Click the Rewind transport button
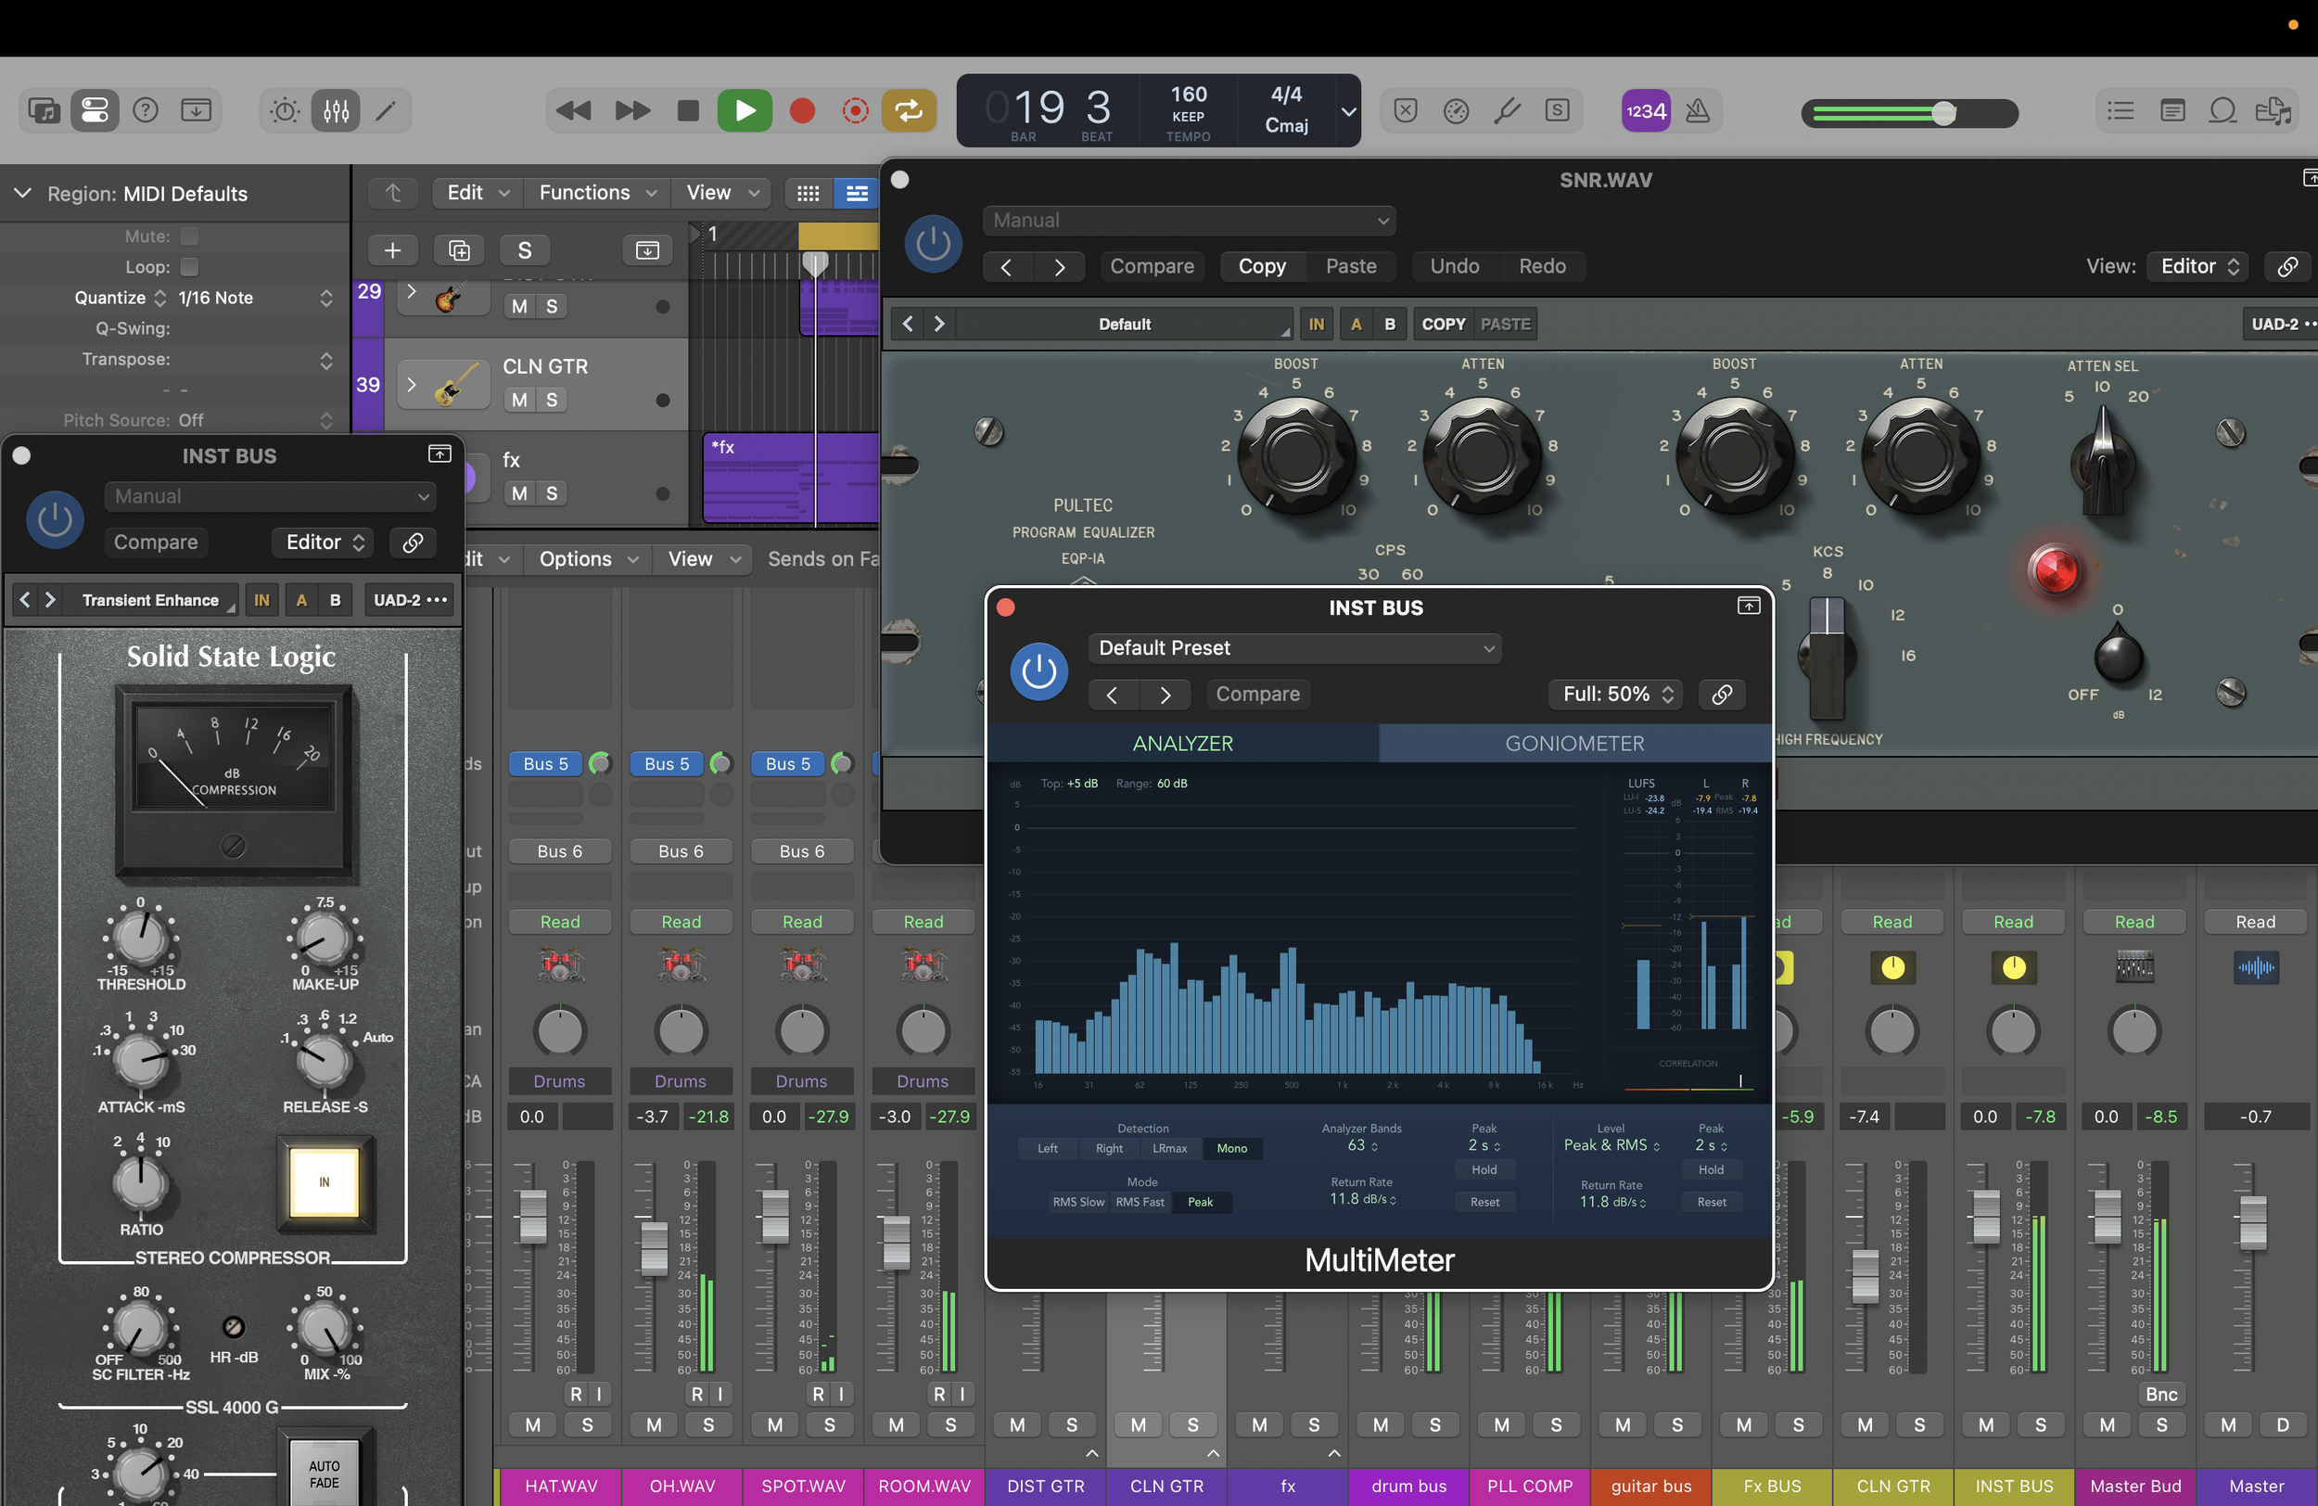The image size is (2318, 1506). [573, 111]
